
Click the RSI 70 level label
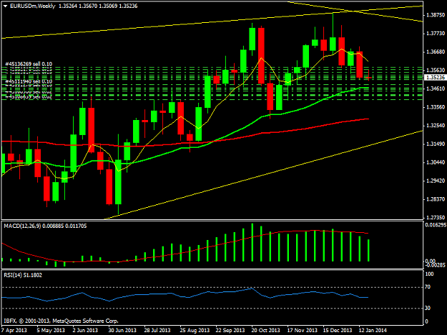pyautogui.click(x=428, y=287)
